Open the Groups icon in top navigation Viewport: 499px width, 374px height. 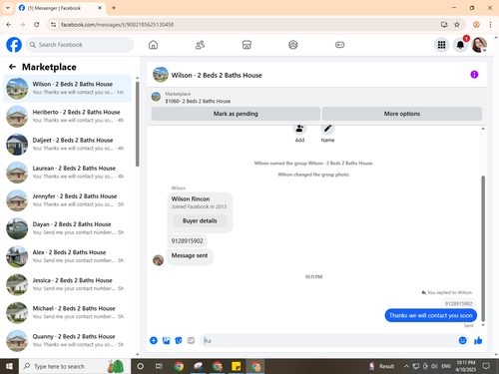pos(293,45)
